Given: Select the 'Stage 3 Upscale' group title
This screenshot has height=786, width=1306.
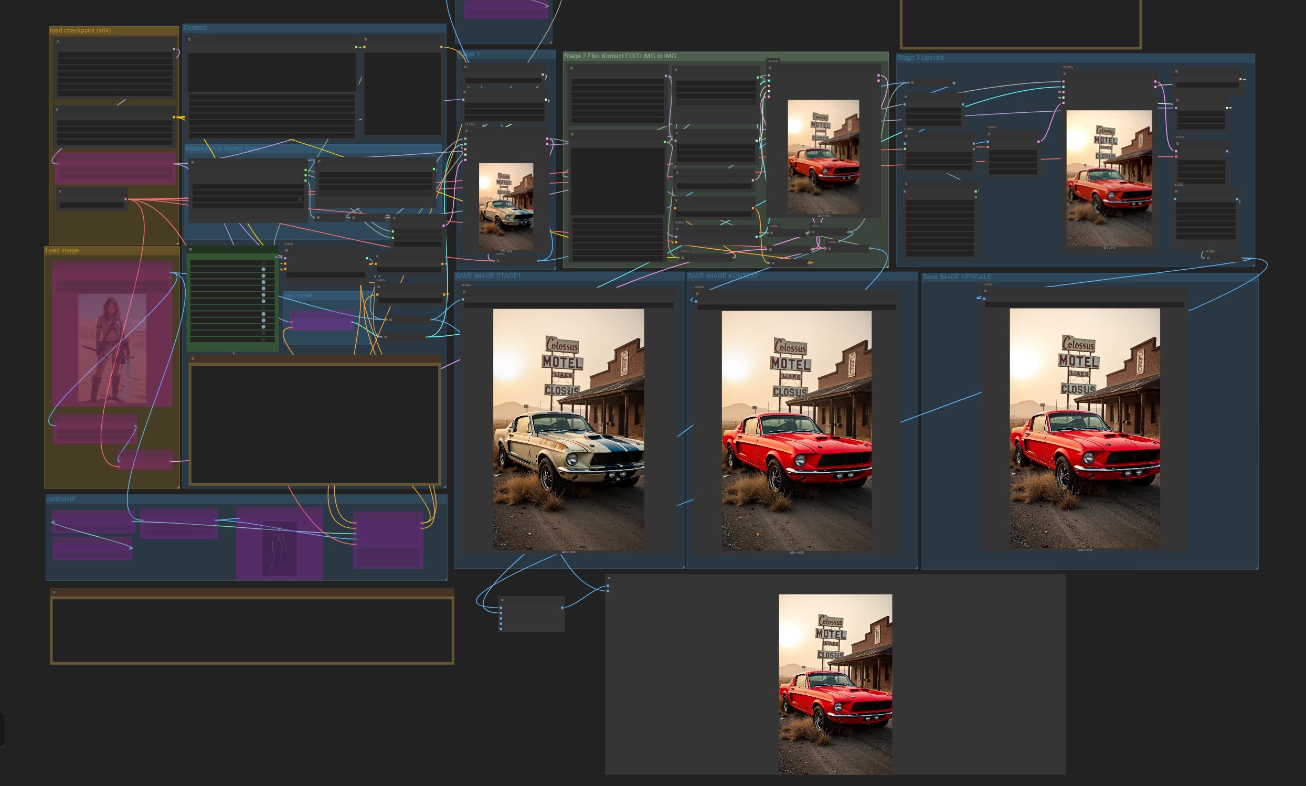Looking at the screenshot, I should coord(920,58).
